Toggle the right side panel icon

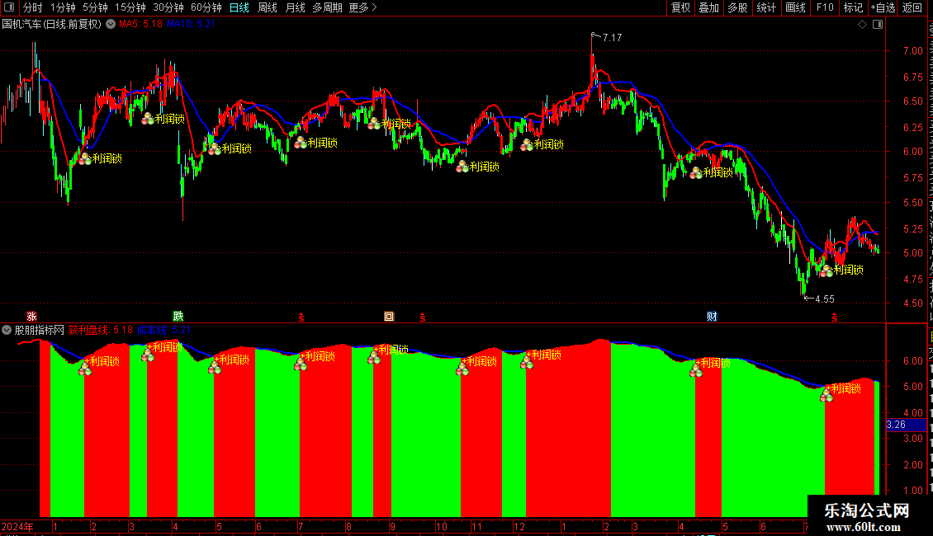[878, 25]
